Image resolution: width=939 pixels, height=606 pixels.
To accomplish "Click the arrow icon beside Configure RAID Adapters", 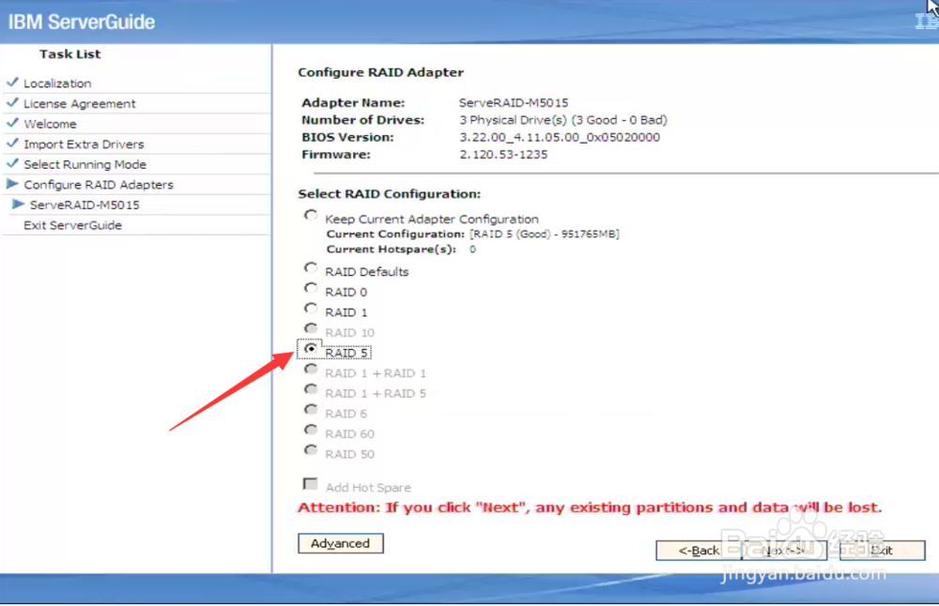I will [12, 185].
